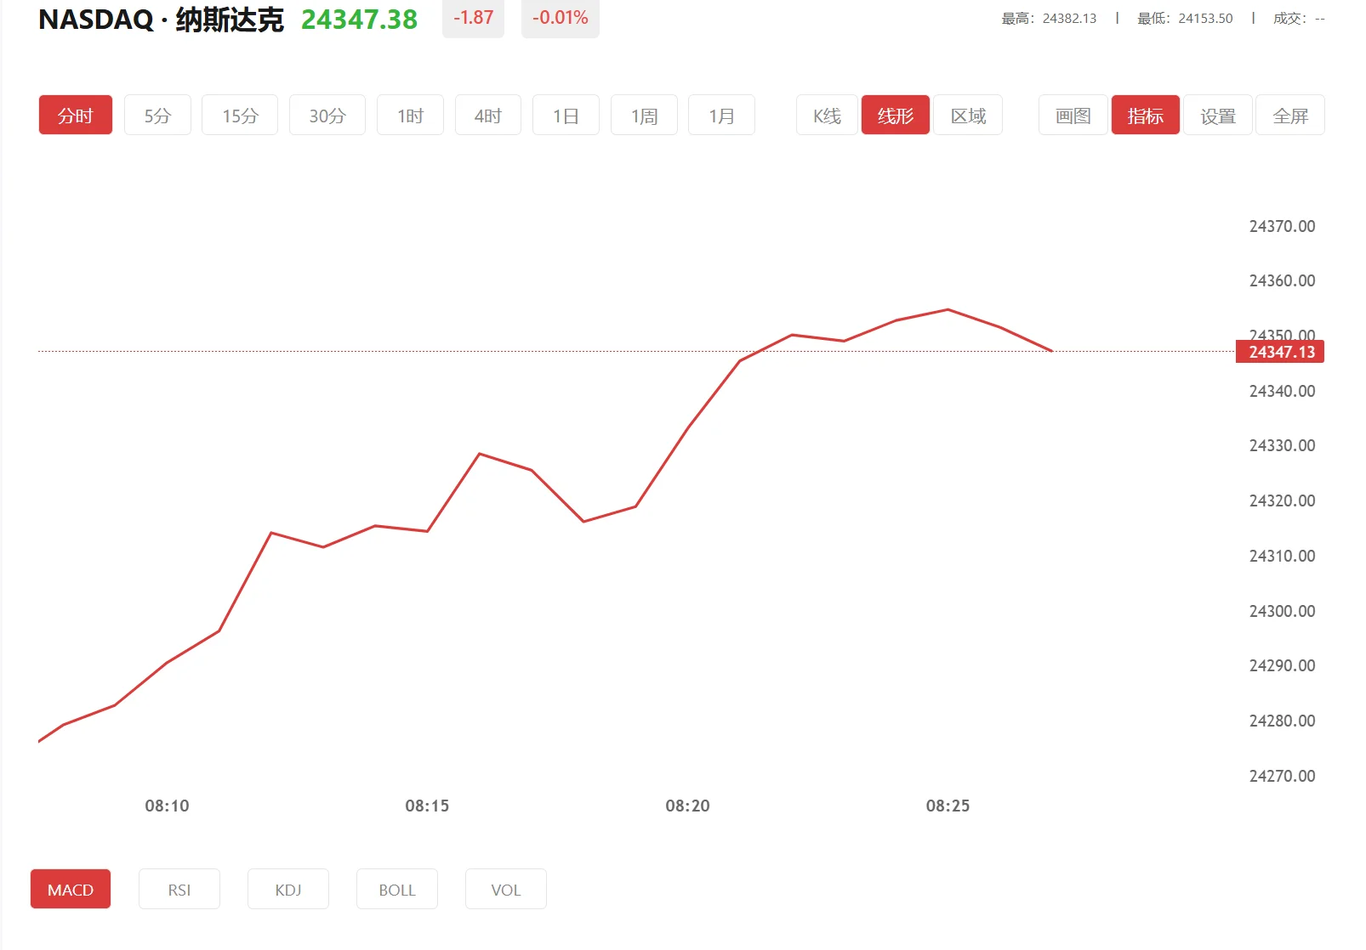This screenshot has width=1366, height=950.
Task: Switch to the 分时 intraday view
Action: (75, 115)
